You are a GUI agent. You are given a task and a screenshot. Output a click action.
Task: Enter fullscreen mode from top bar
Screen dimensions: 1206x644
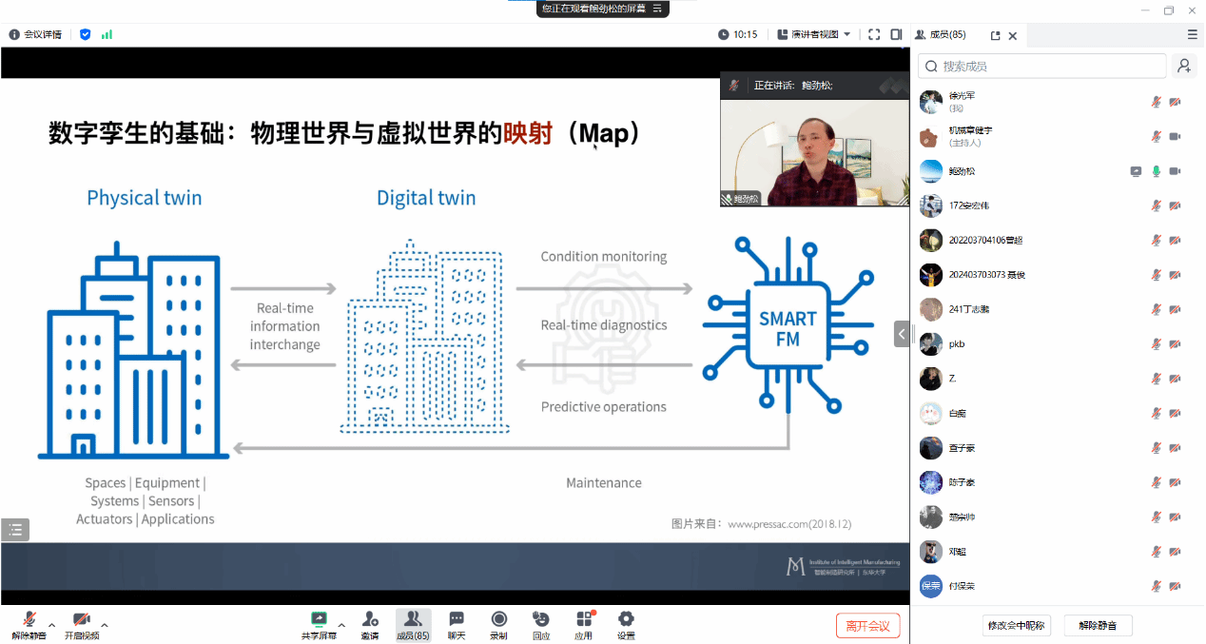coord(874,34)
